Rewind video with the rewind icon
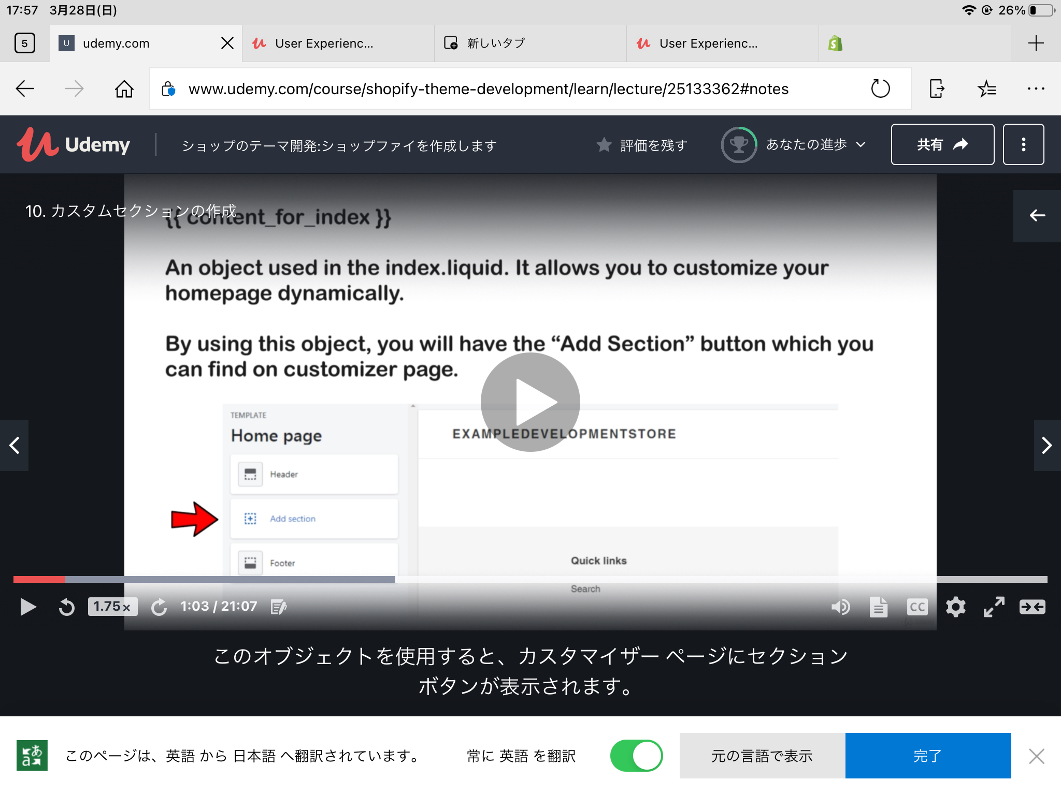This screenshot has height=795, width=1061. pos(67,607)
